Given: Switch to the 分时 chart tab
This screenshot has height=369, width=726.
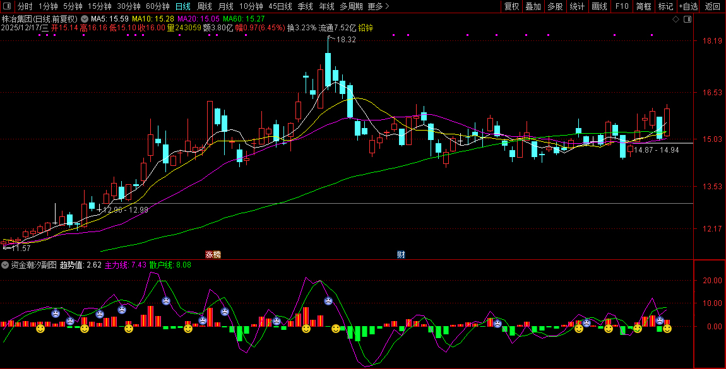Looking at the screenshot, I should pyautogui.click(x=25, y=6).
